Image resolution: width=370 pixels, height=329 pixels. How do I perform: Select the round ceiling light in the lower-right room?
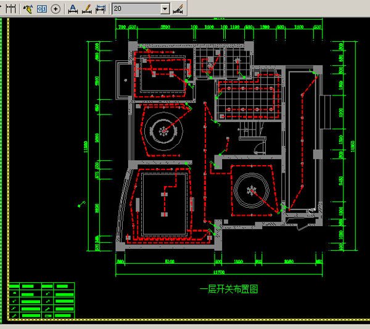[251, 189]
